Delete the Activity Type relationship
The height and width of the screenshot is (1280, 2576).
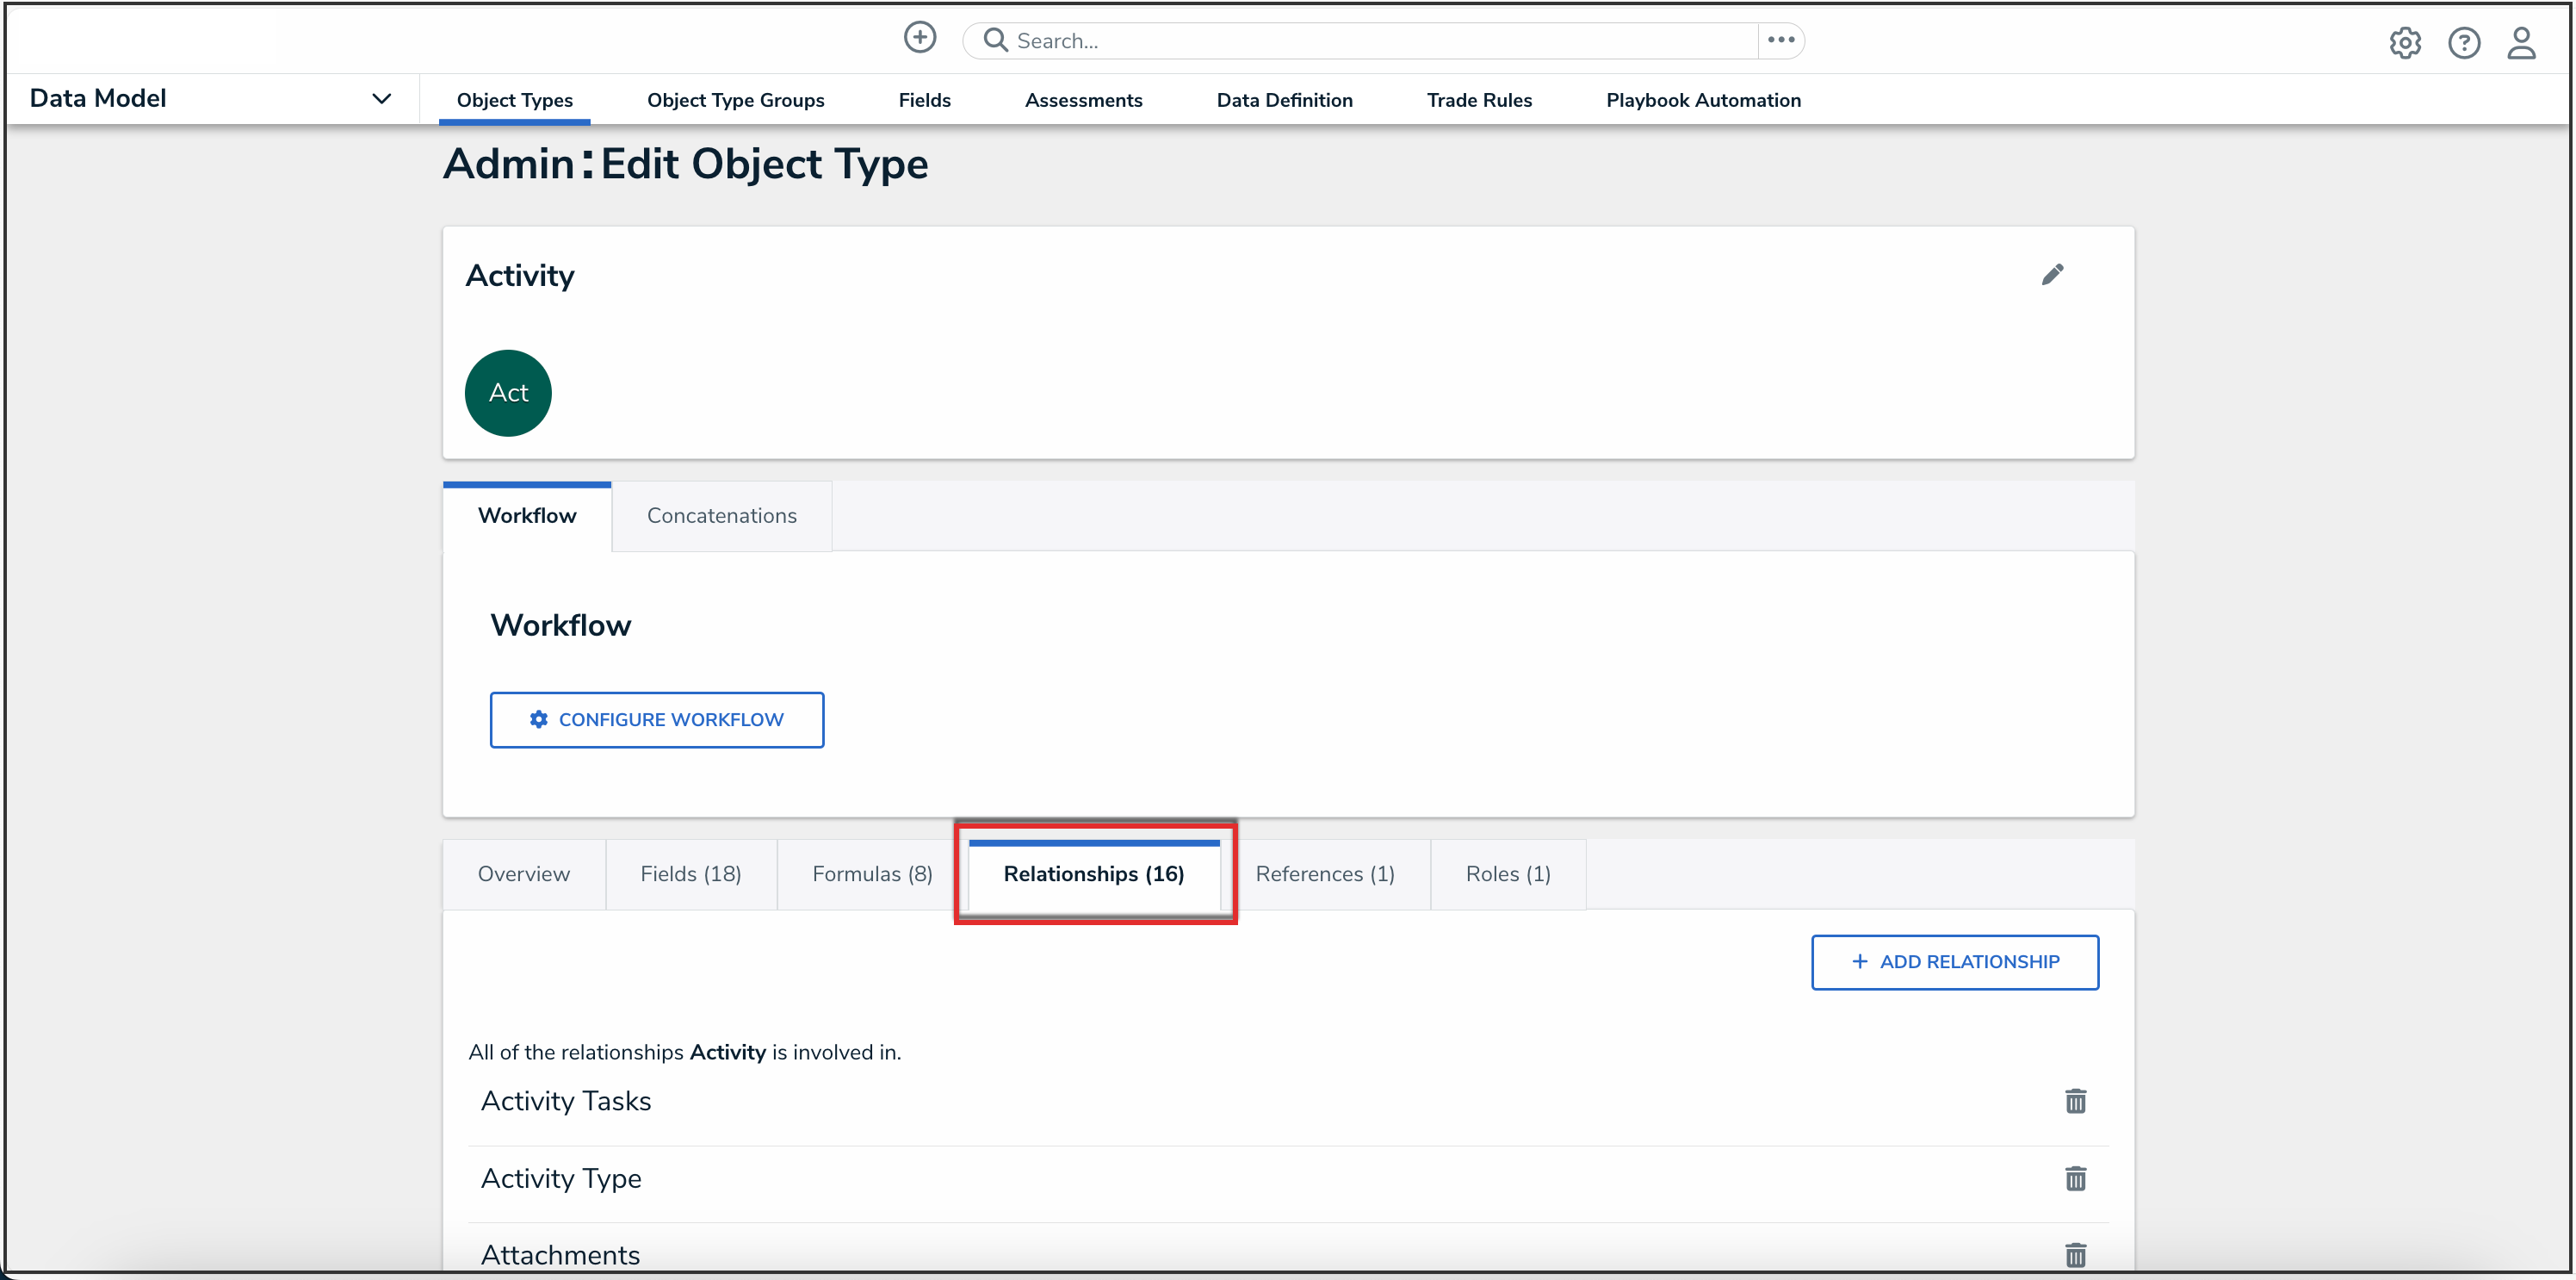click(x=2075, y=1177)
